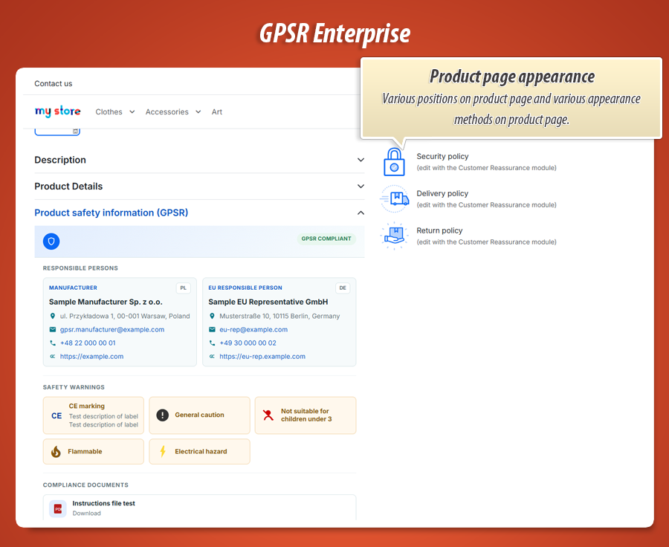This screenshot has height=547, width=669.
Task: Expand the Product Details section chevron
Action: 361,187
